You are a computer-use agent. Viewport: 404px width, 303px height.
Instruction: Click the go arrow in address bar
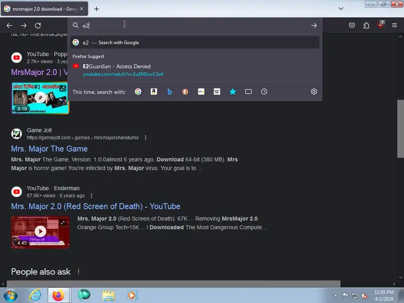(314, 26)
